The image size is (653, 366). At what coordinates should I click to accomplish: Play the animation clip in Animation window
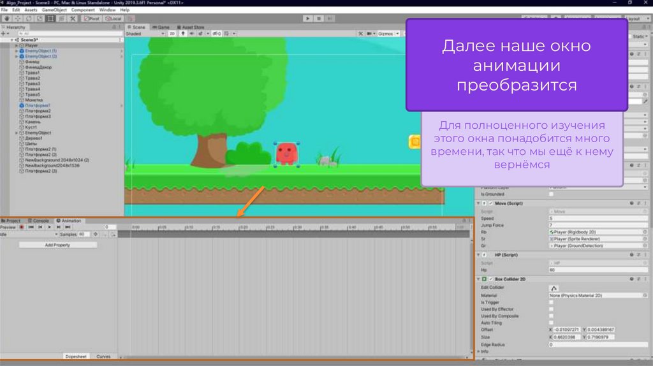49,227
